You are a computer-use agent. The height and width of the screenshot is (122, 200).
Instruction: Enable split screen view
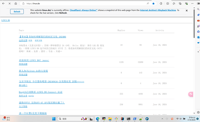(168, 3)
